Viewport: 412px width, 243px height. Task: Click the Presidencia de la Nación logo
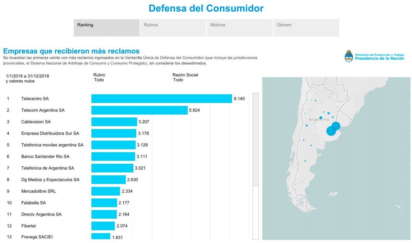tap(374, 56)
